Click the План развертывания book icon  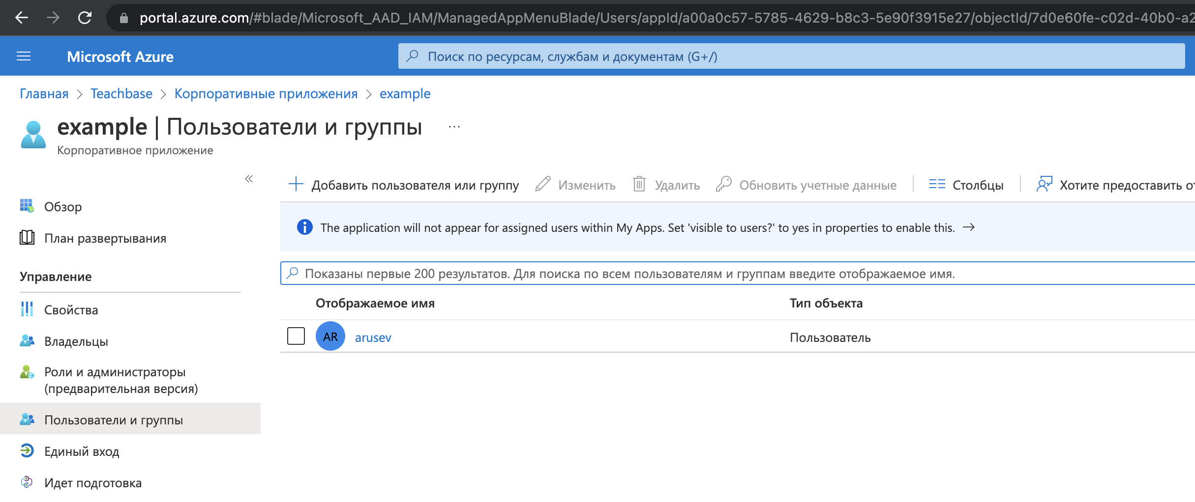pyautogui.click(x=27, y=238)
